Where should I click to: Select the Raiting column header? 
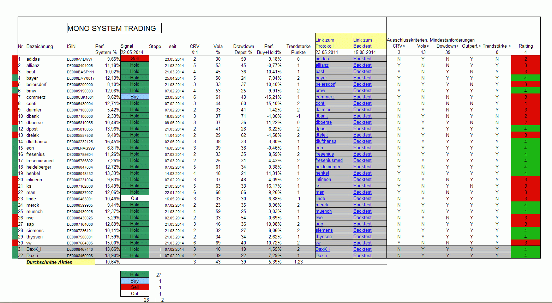coord(526,46)
